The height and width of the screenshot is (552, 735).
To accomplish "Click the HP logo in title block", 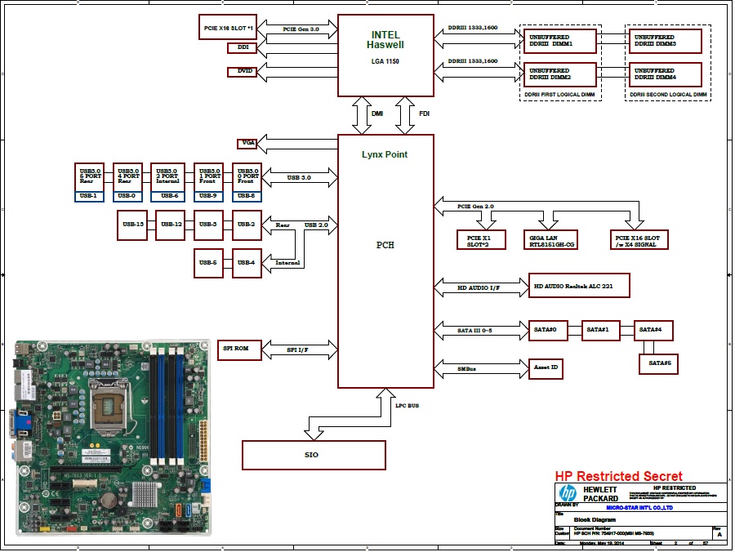I will click(x=568, y=493).
